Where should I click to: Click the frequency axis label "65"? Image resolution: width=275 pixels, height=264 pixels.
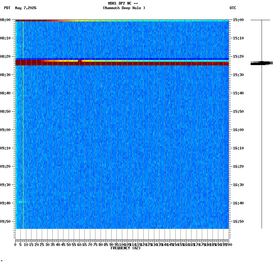click(85, 245)
